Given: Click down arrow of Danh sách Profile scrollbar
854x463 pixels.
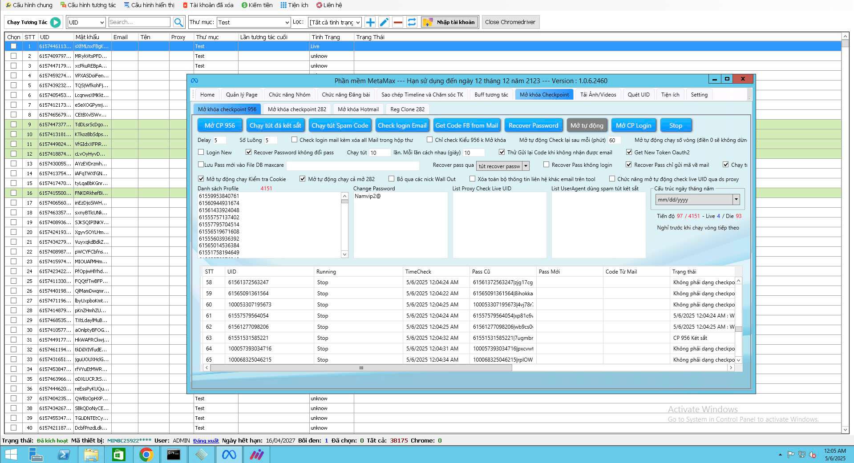Looking at the screenshot, I should click(344, 254).
